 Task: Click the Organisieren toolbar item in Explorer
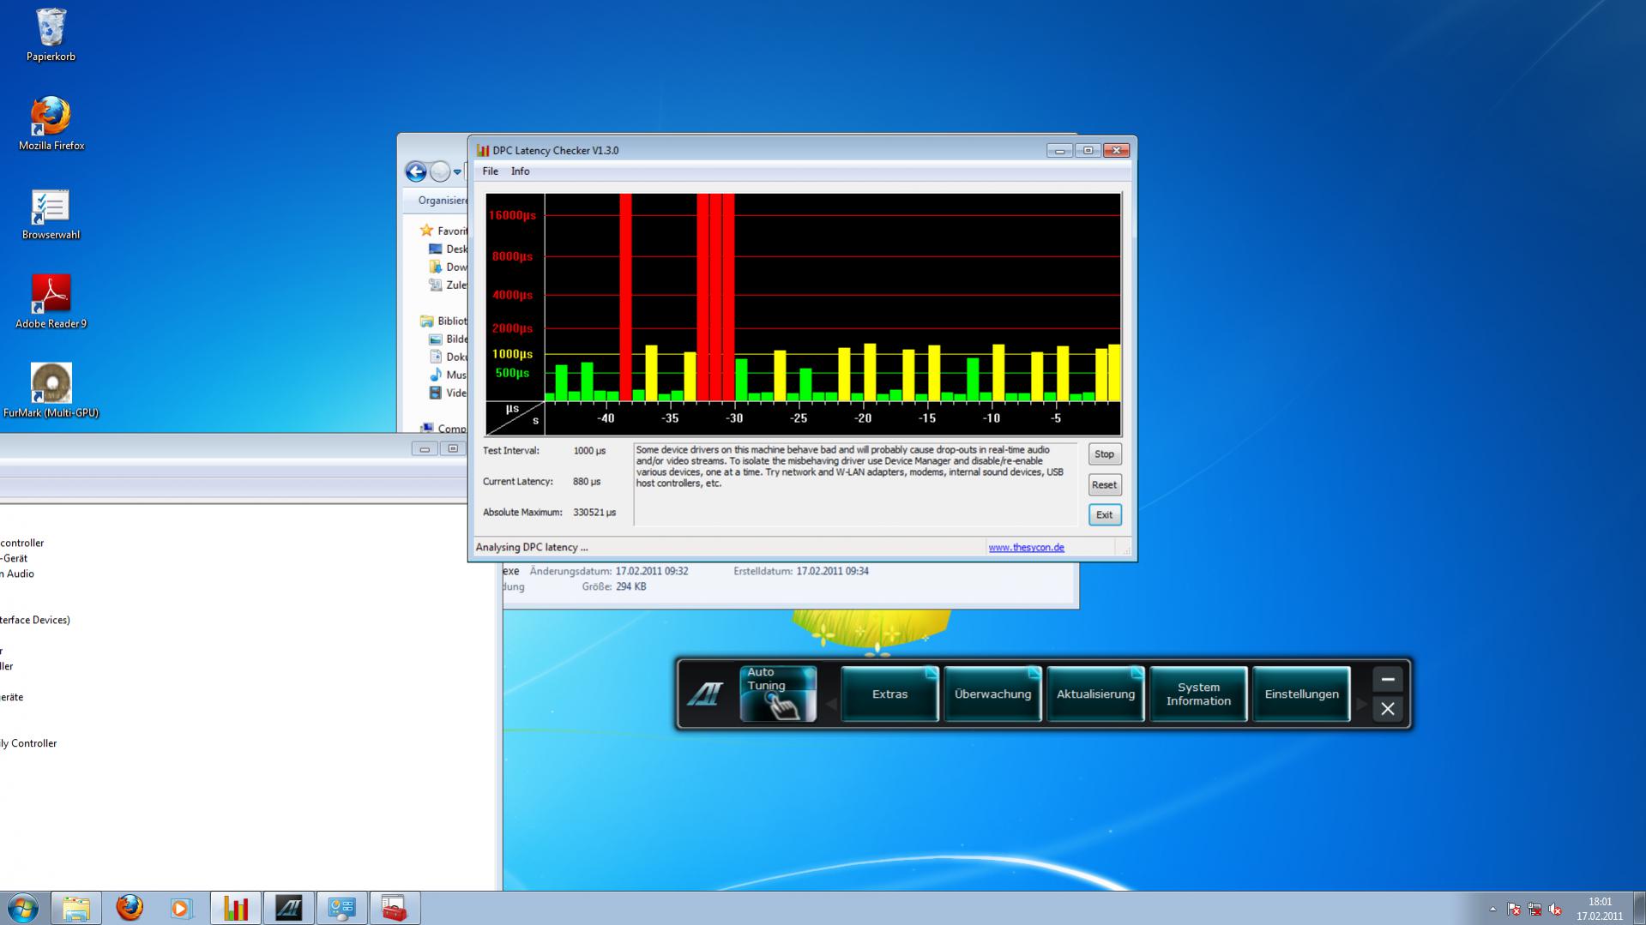tap(443, 200)
